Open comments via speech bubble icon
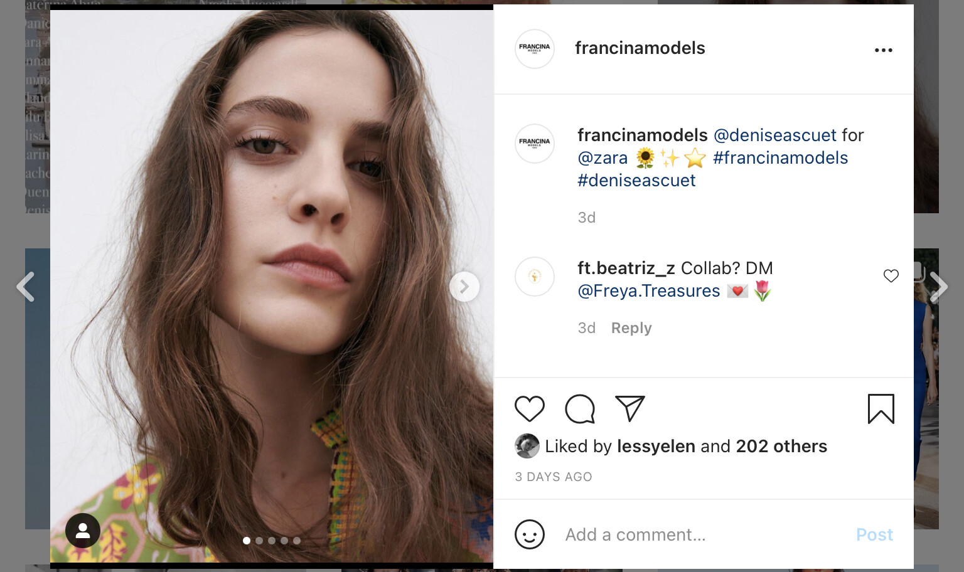The image size is (964, 572). coord(580,409)
